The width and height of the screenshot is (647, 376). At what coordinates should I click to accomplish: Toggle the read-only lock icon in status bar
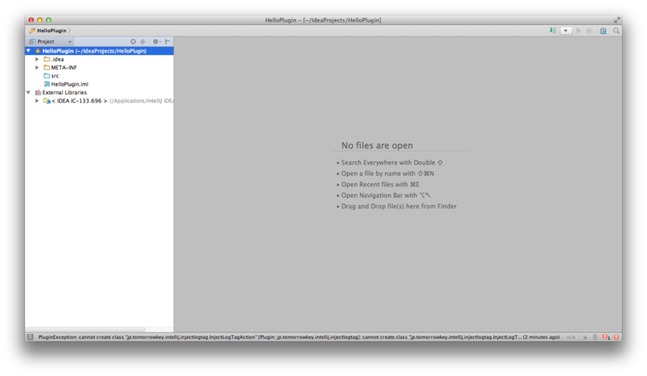585,337
